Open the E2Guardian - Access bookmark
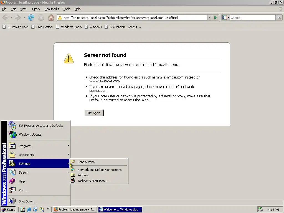This screenshot has width=284, height=213. (x=123, y=27)
